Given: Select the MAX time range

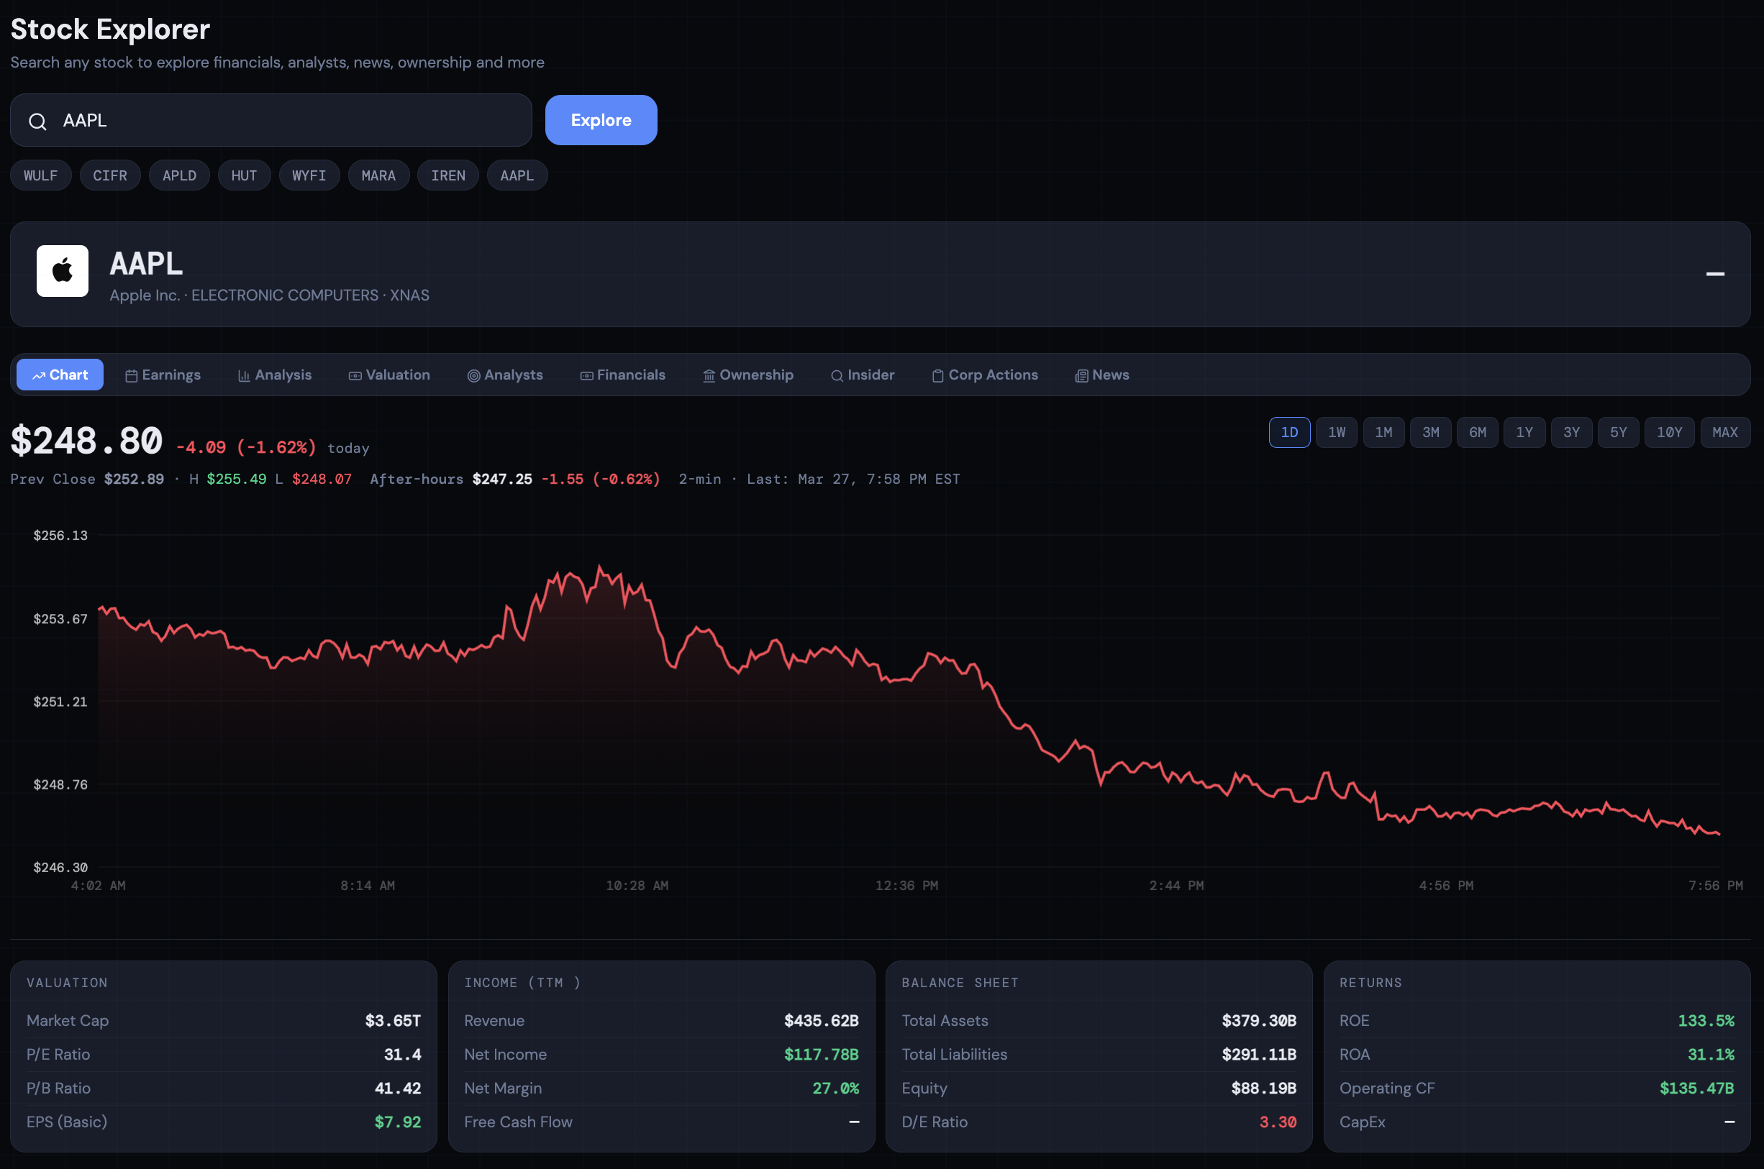Looking at the screenshot, I should tap(1725, 432).
